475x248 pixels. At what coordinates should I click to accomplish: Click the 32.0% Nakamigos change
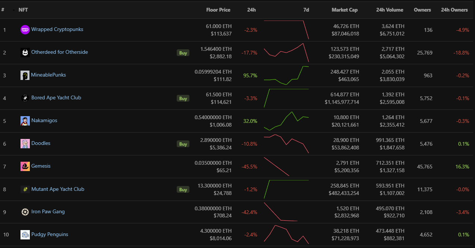point(250,121)
